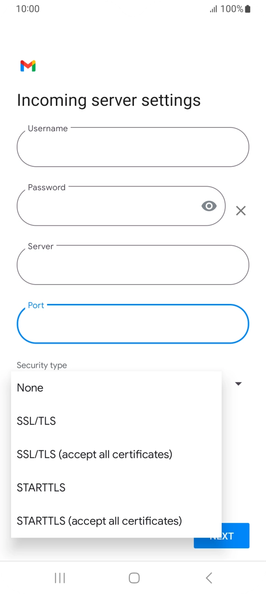Click the Incoming server settings heading
This screenshot has height=594, width=266.
click(x=108, y=100)
